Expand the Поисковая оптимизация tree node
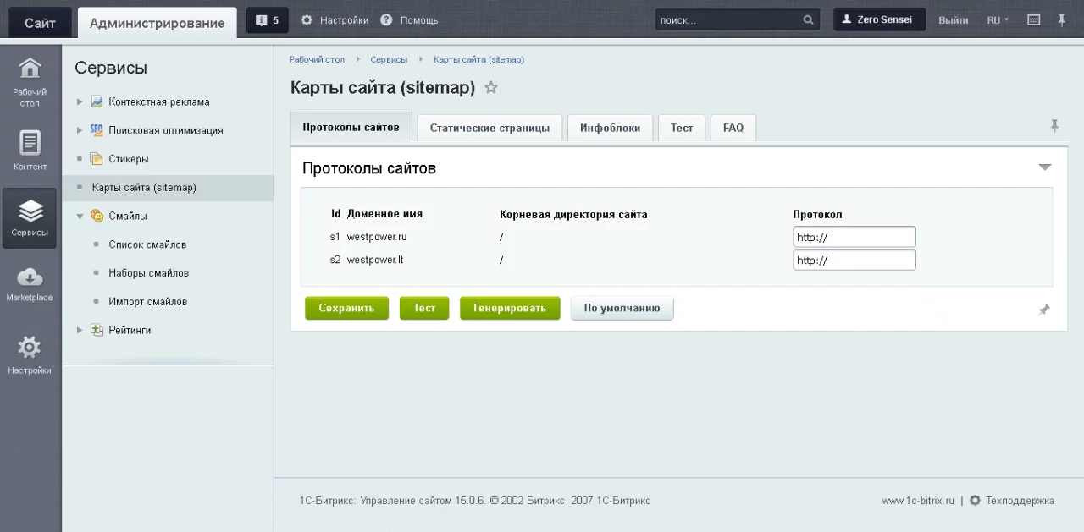Image resolution: width=1084 pixels, height=532 pixels. click(80, 130)
